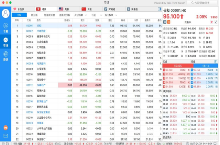Select stock row 00003 in the list
Screen dimensions: 220x145
coord(87,36)
